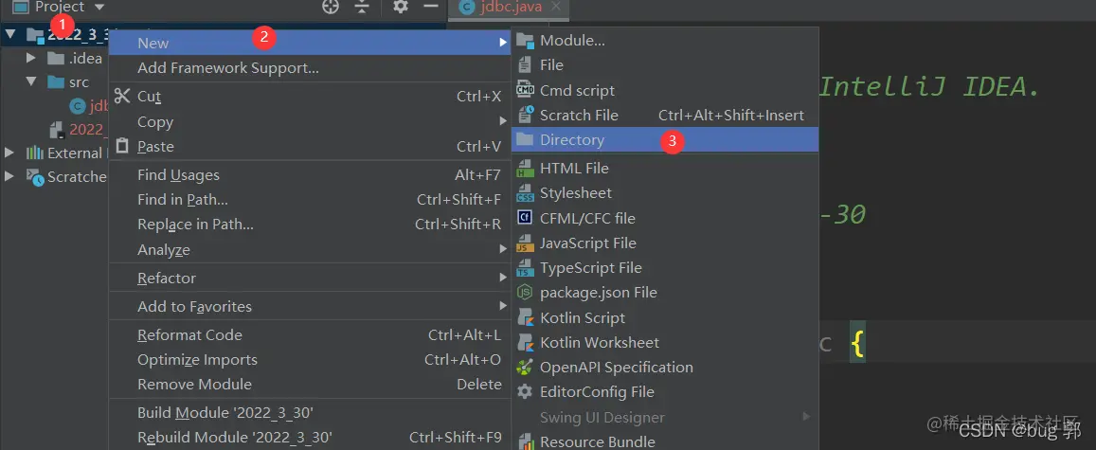Click the TypeScript File icon

coord(525,267)
